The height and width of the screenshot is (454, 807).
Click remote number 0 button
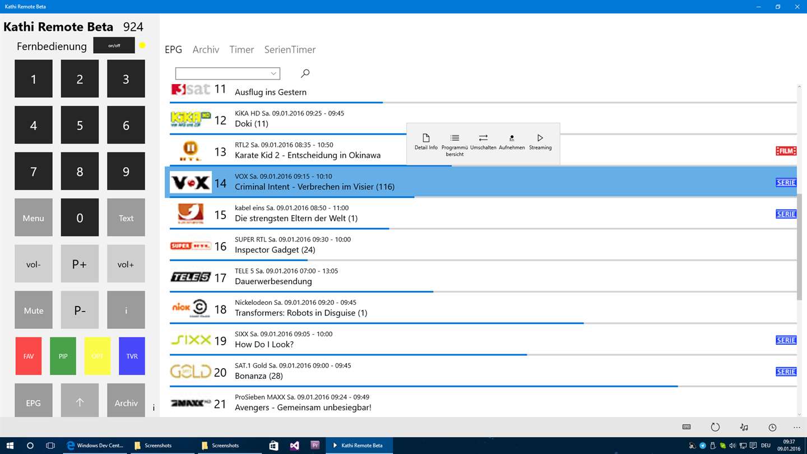(x=80, y=217)
